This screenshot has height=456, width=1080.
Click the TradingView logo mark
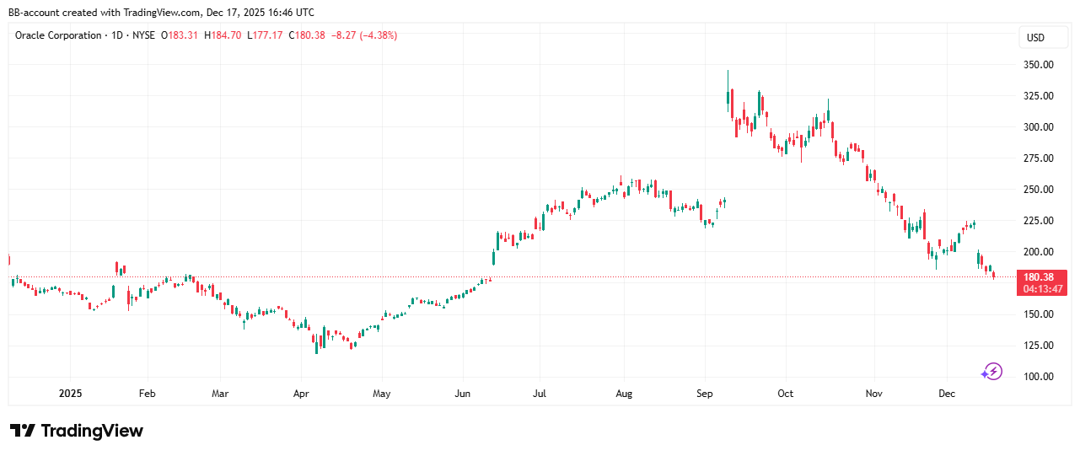point(23,431)
